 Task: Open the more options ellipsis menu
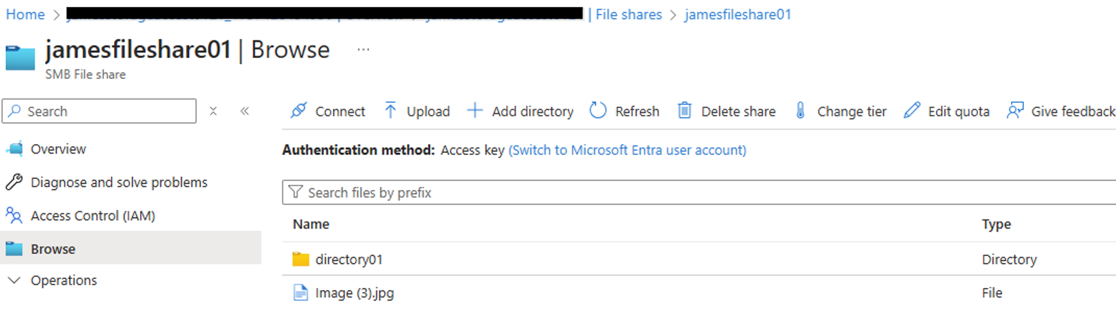point(363,50)
